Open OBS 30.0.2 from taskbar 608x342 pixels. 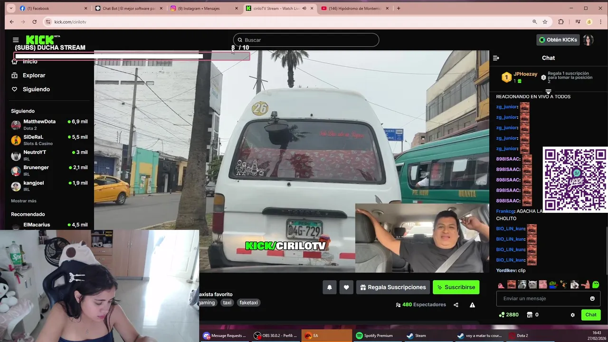pyautogui.click(x=276, y=335)
